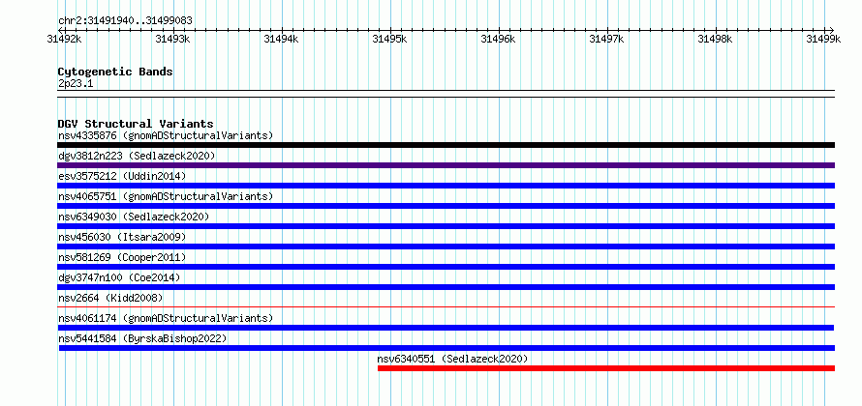This screenshot has height=406, width=862.
Task: Click the 31492k ruler tick label
Action: click(65, 39)
